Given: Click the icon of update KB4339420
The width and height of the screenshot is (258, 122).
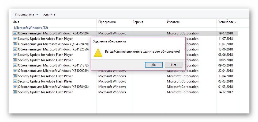Looking at the screenshot, I should click(x=15, y=44).
